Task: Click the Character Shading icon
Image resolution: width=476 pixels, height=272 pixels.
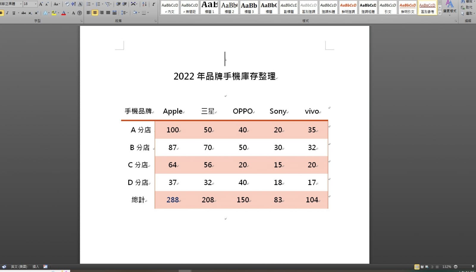Action: 73,13
